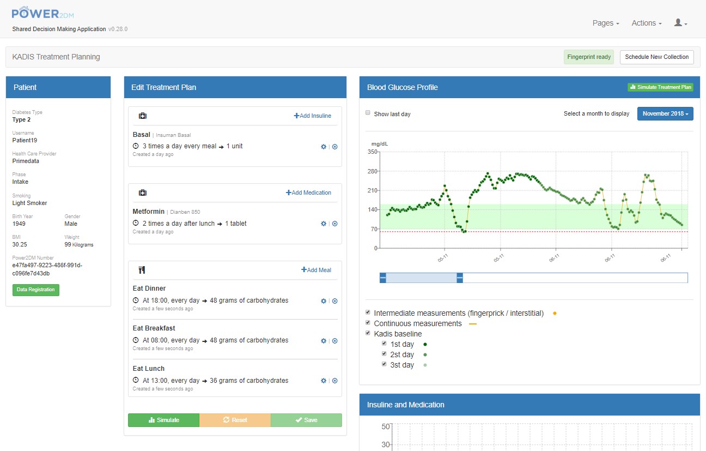Open the Actions dropdown menu

pyautogui.click(x=647, y=23)
